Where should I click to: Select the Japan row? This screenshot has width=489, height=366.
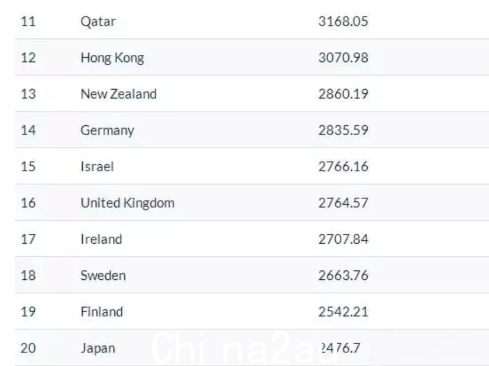pos(252,348)
